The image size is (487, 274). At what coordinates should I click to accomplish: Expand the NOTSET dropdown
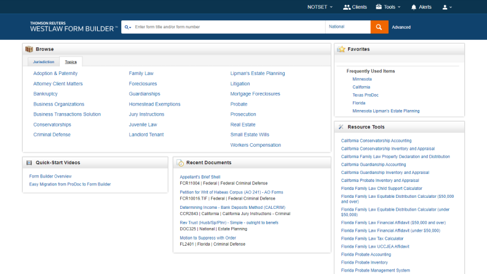(x=320, y=7)
